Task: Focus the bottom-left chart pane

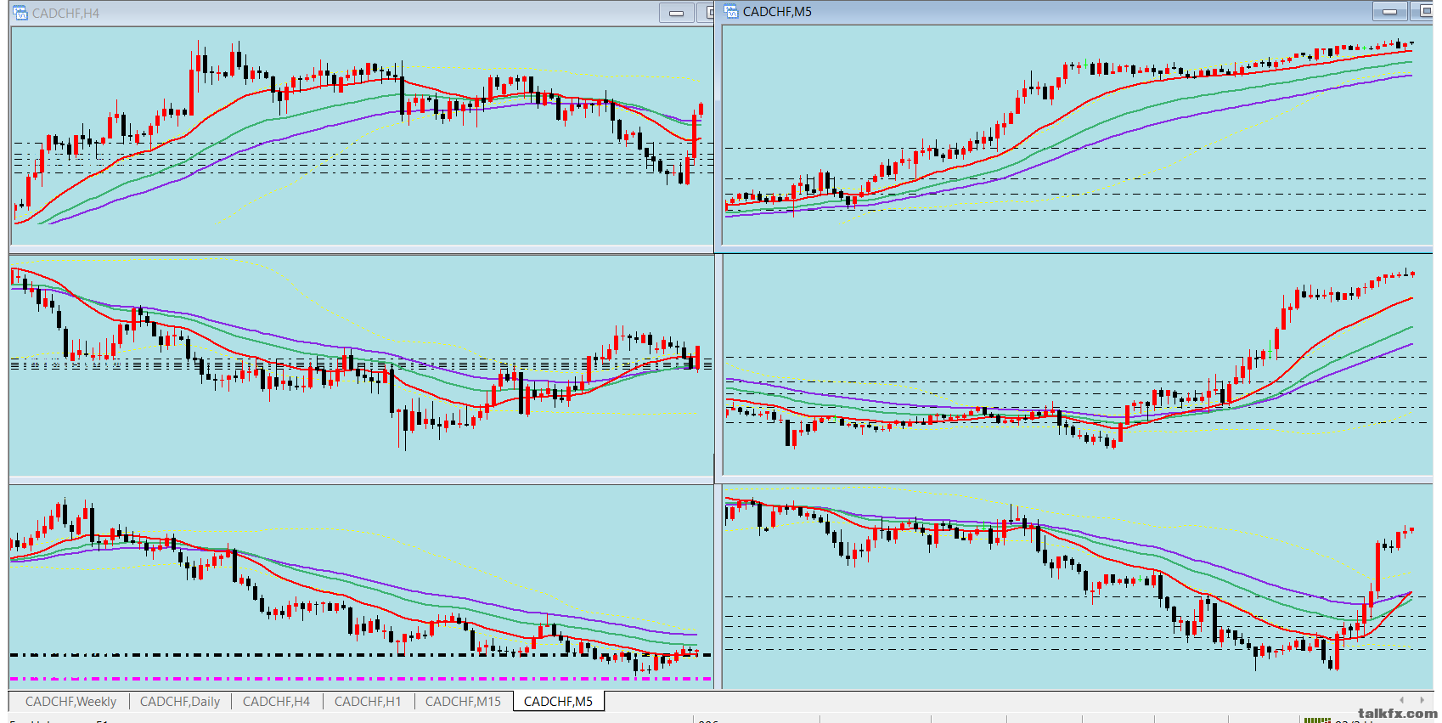Action: 362,586
